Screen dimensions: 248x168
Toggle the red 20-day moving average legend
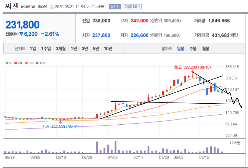pyautogui.click(x=17, y=63)
